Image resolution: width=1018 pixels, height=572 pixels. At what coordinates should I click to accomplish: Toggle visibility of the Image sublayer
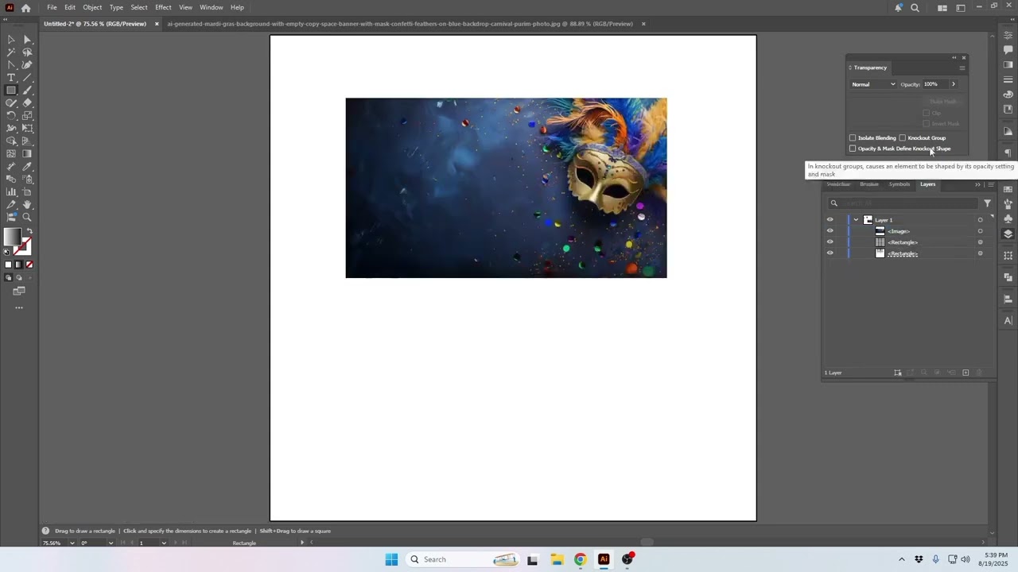[x=830, y=231]
